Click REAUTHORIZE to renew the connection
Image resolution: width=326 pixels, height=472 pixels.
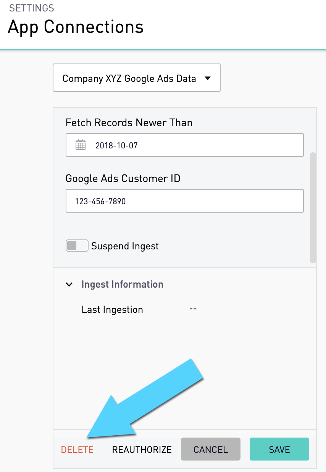click(x=142, y=449)
